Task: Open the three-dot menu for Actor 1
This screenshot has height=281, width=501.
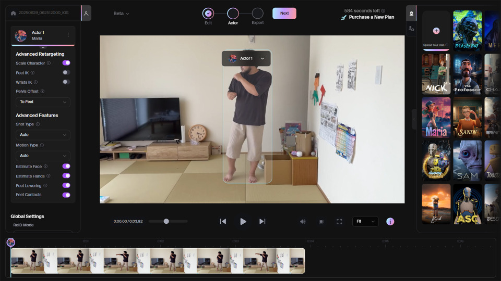Action: pos(68,35)
